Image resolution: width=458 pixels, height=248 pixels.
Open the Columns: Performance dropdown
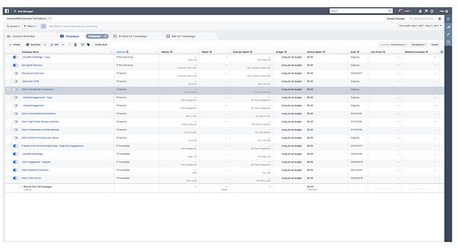coord(393,45)
